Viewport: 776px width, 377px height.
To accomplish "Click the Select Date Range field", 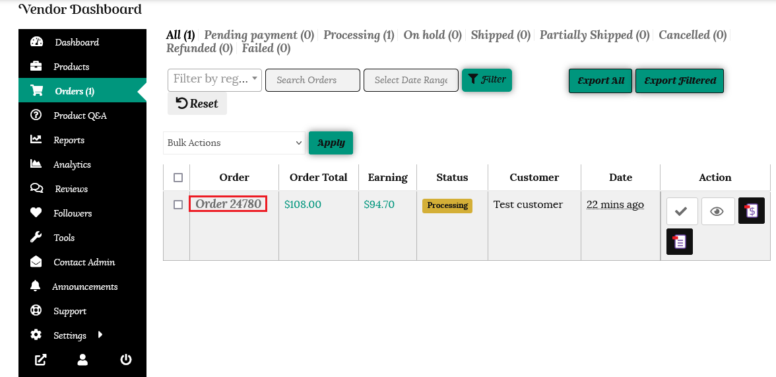I will 410,80.
